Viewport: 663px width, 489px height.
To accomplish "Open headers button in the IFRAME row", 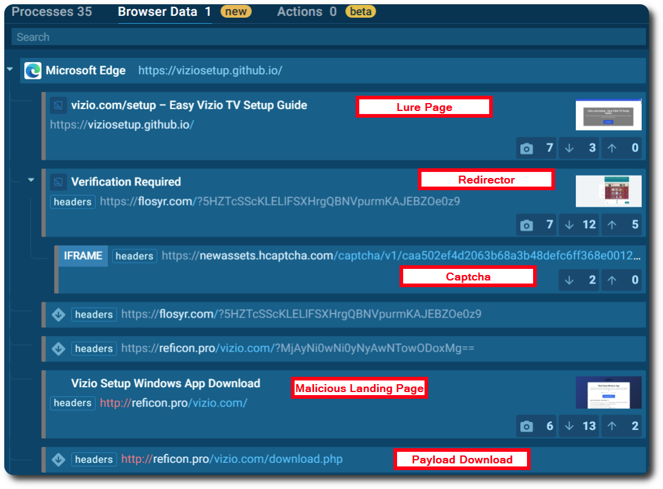I will 134,256.
